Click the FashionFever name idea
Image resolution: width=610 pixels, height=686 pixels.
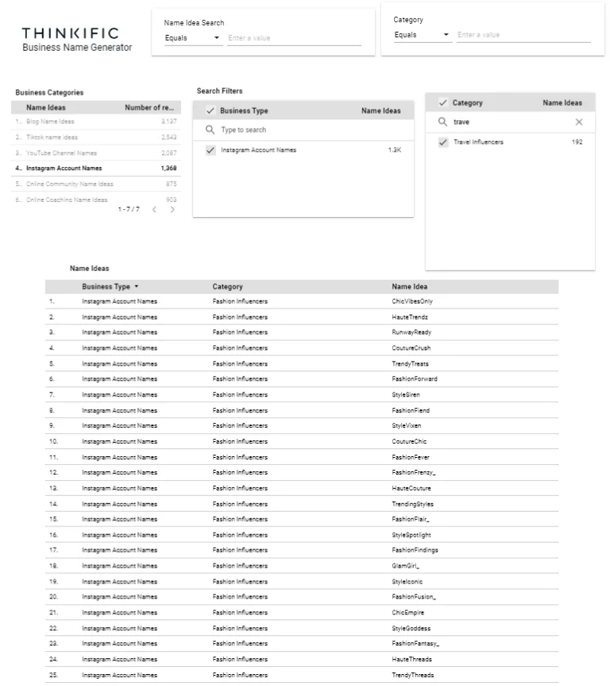411,458
